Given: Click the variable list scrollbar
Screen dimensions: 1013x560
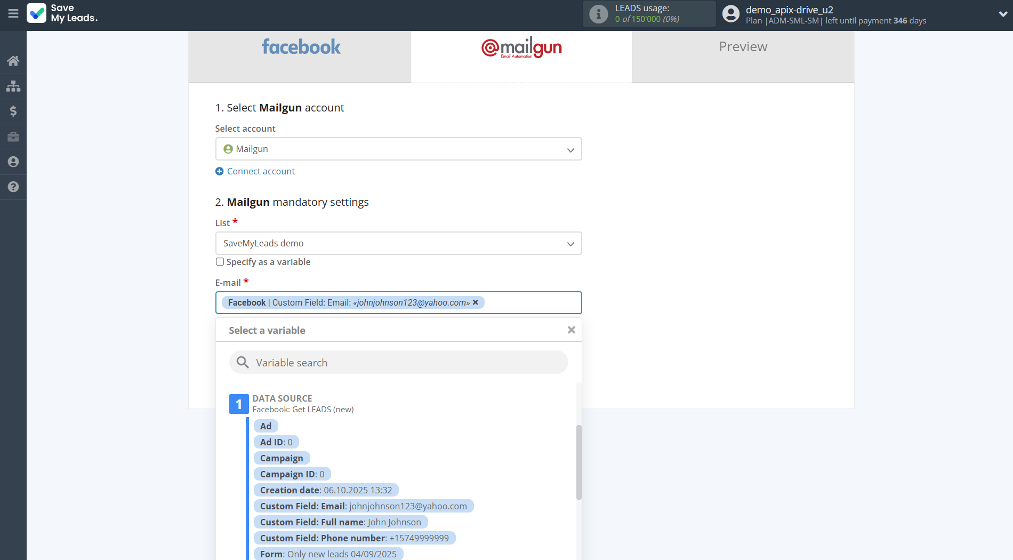Looking at the screenshot, I should 578,462.
